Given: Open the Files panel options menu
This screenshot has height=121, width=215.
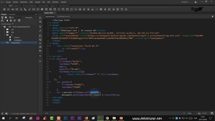Looking at the screenshot, I should (x=36, y=14).
